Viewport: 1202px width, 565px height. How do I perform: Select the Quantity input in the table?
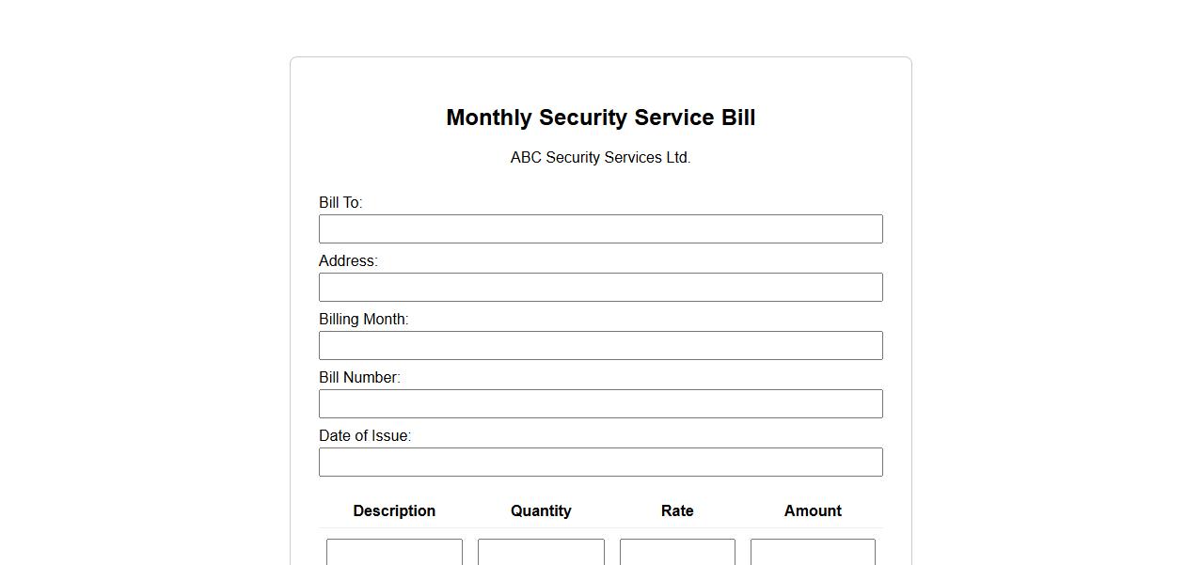point(541,552)
